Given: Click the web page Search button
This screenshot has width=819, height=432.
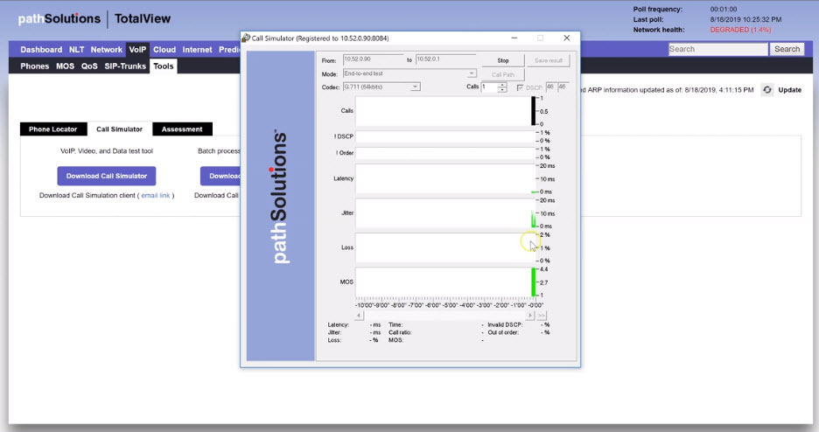Looking at the screenshot, I should click(x=787, y=50).
